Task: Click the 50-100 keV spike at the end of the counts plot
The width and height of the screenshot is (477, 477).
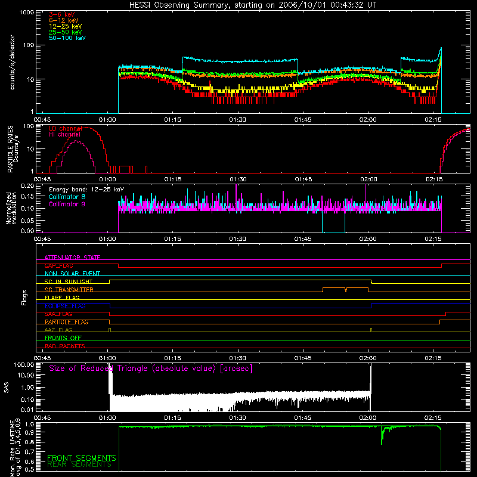Action: tap(440, 53)
